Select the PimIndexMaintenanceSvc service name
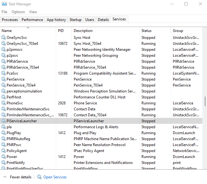The height and width of the screenshot is (184, 207). [x=28, y=109]
